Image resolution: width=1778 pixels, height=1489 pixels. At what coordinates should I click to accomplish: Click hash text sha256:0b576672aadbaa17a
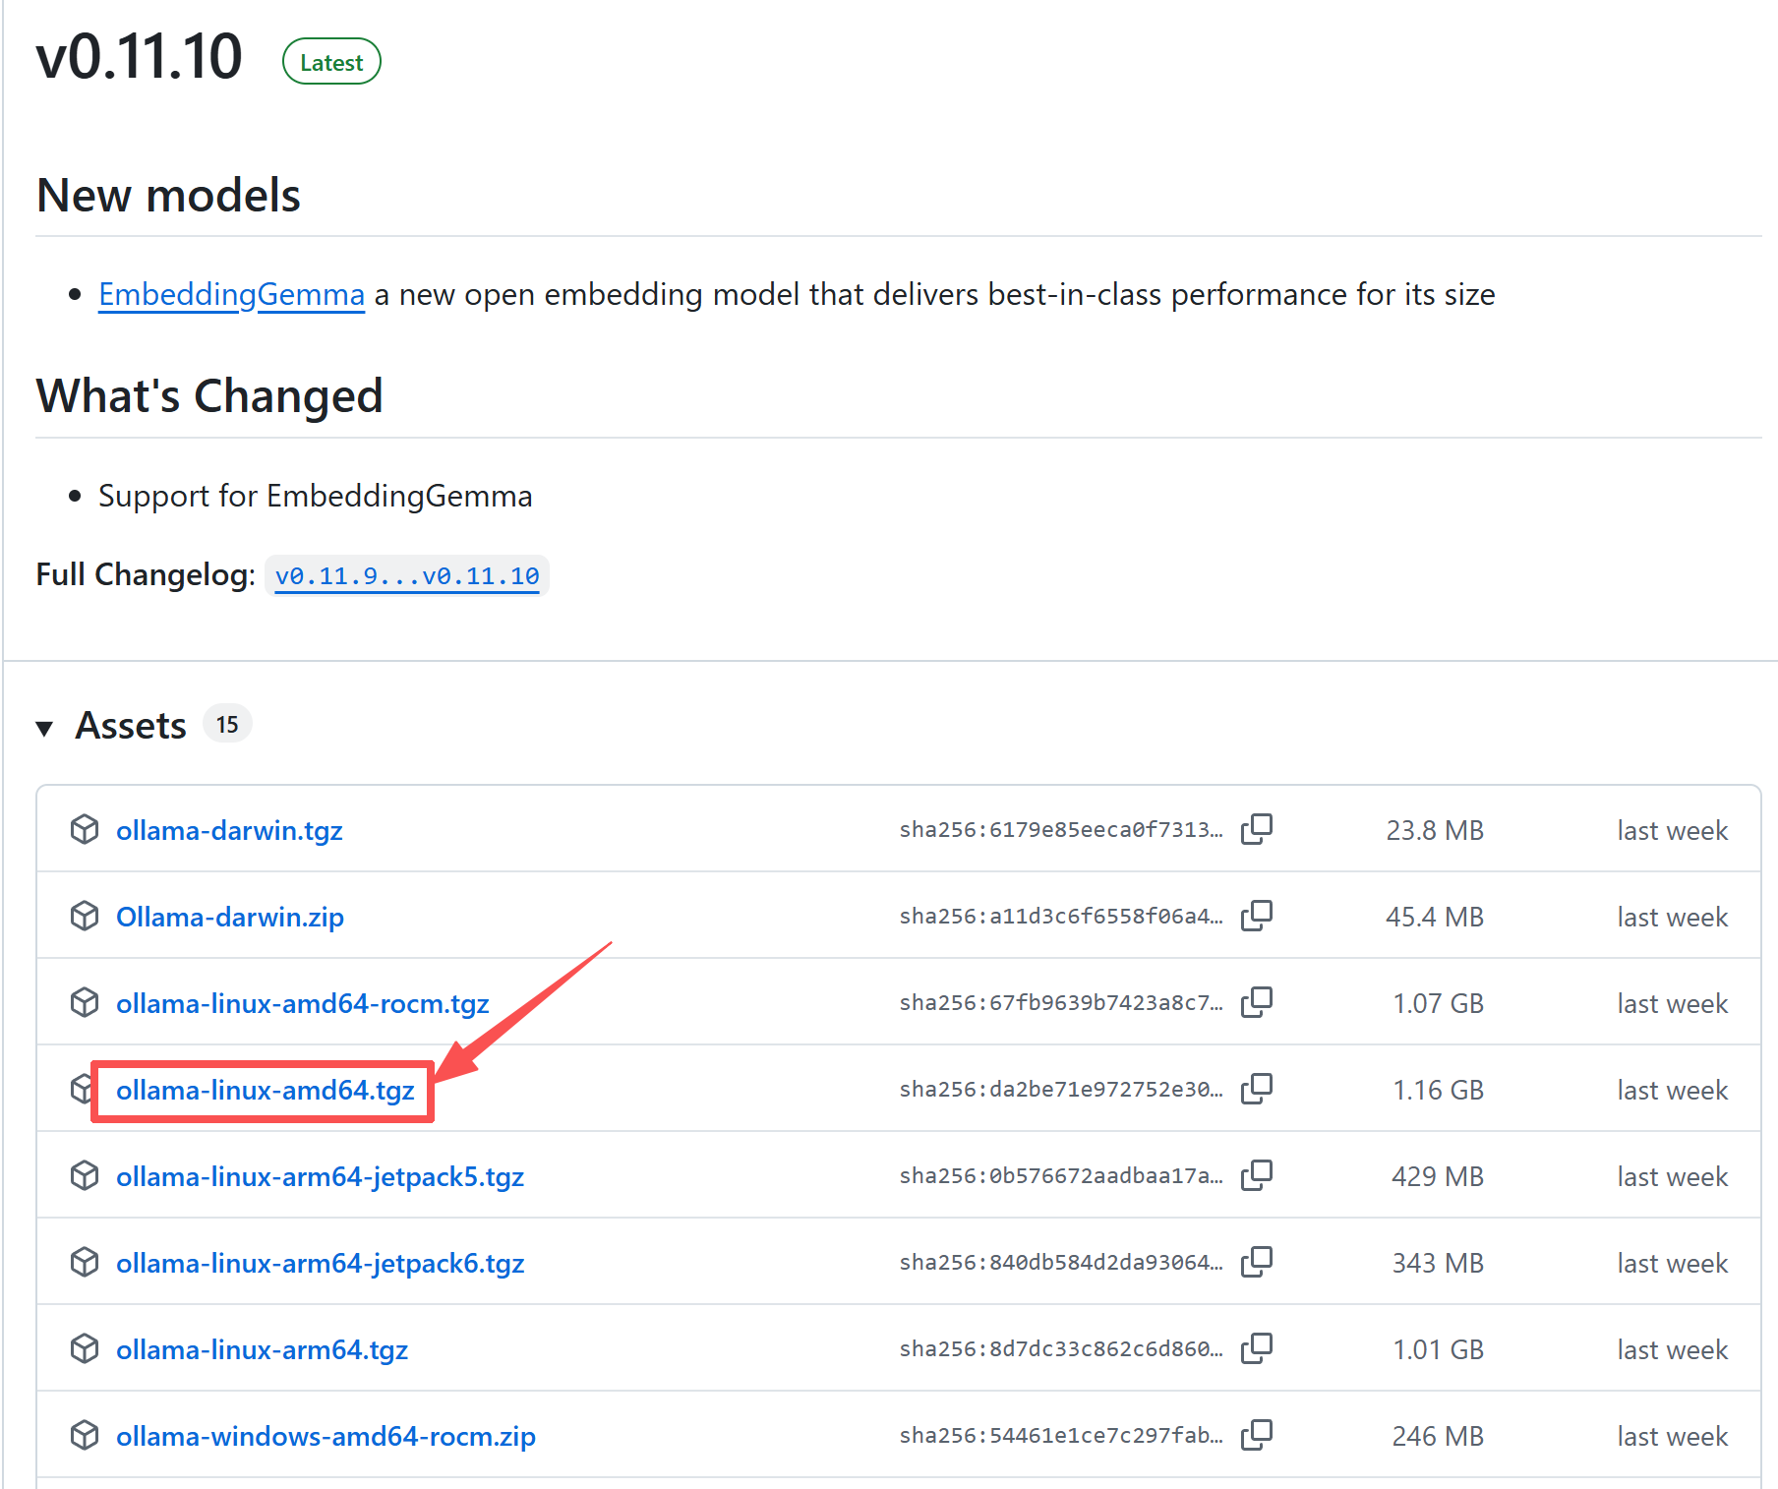pos(1061,1175)
